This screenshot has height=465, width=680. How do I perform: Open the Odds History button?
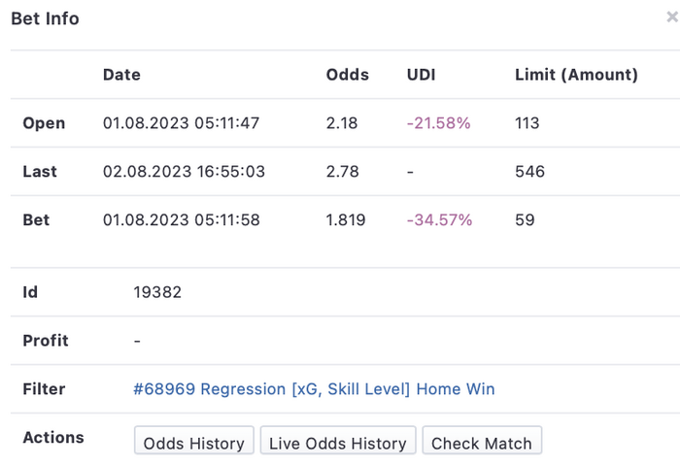pos(194,441)
